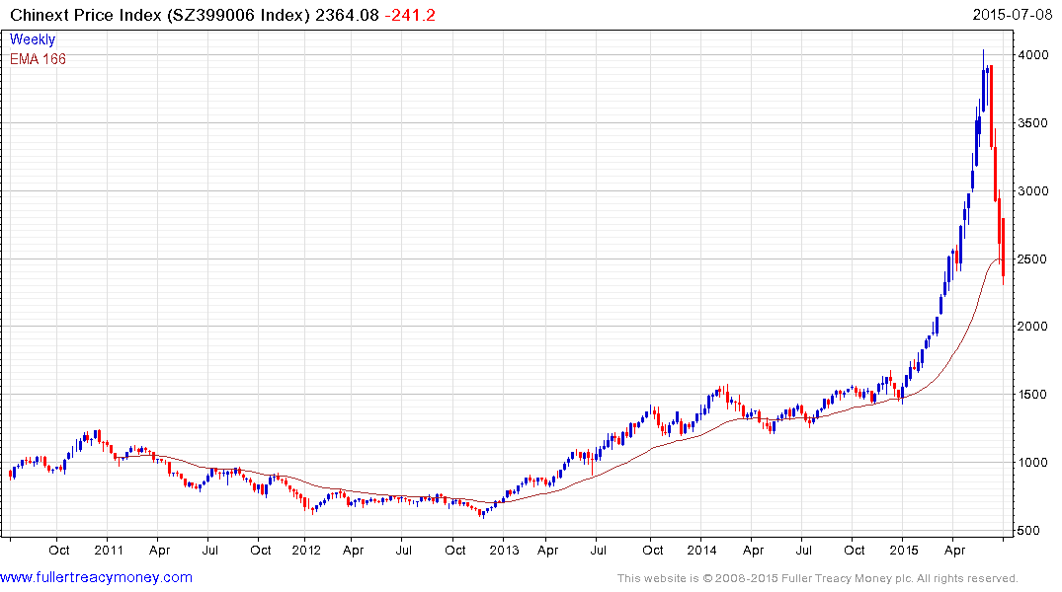
Task: Click the 2012 year axis label
Action: [x=306, y=550]
